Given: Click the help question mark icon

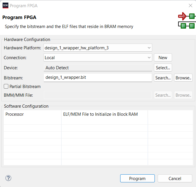Looking at the screenshot, I should 8,178.
